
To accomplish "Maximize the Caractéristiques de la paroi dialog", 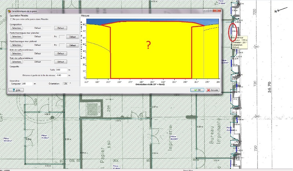I will click(210, 11).
